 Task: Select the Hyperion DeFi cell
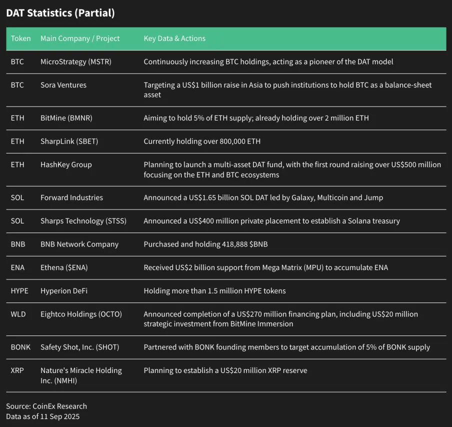[x=64, y=291]
